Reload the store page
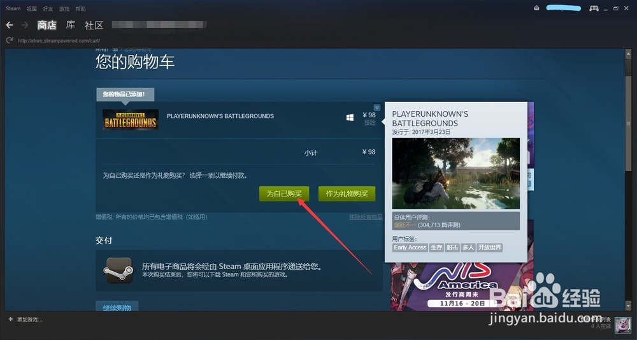 point(10,40)
